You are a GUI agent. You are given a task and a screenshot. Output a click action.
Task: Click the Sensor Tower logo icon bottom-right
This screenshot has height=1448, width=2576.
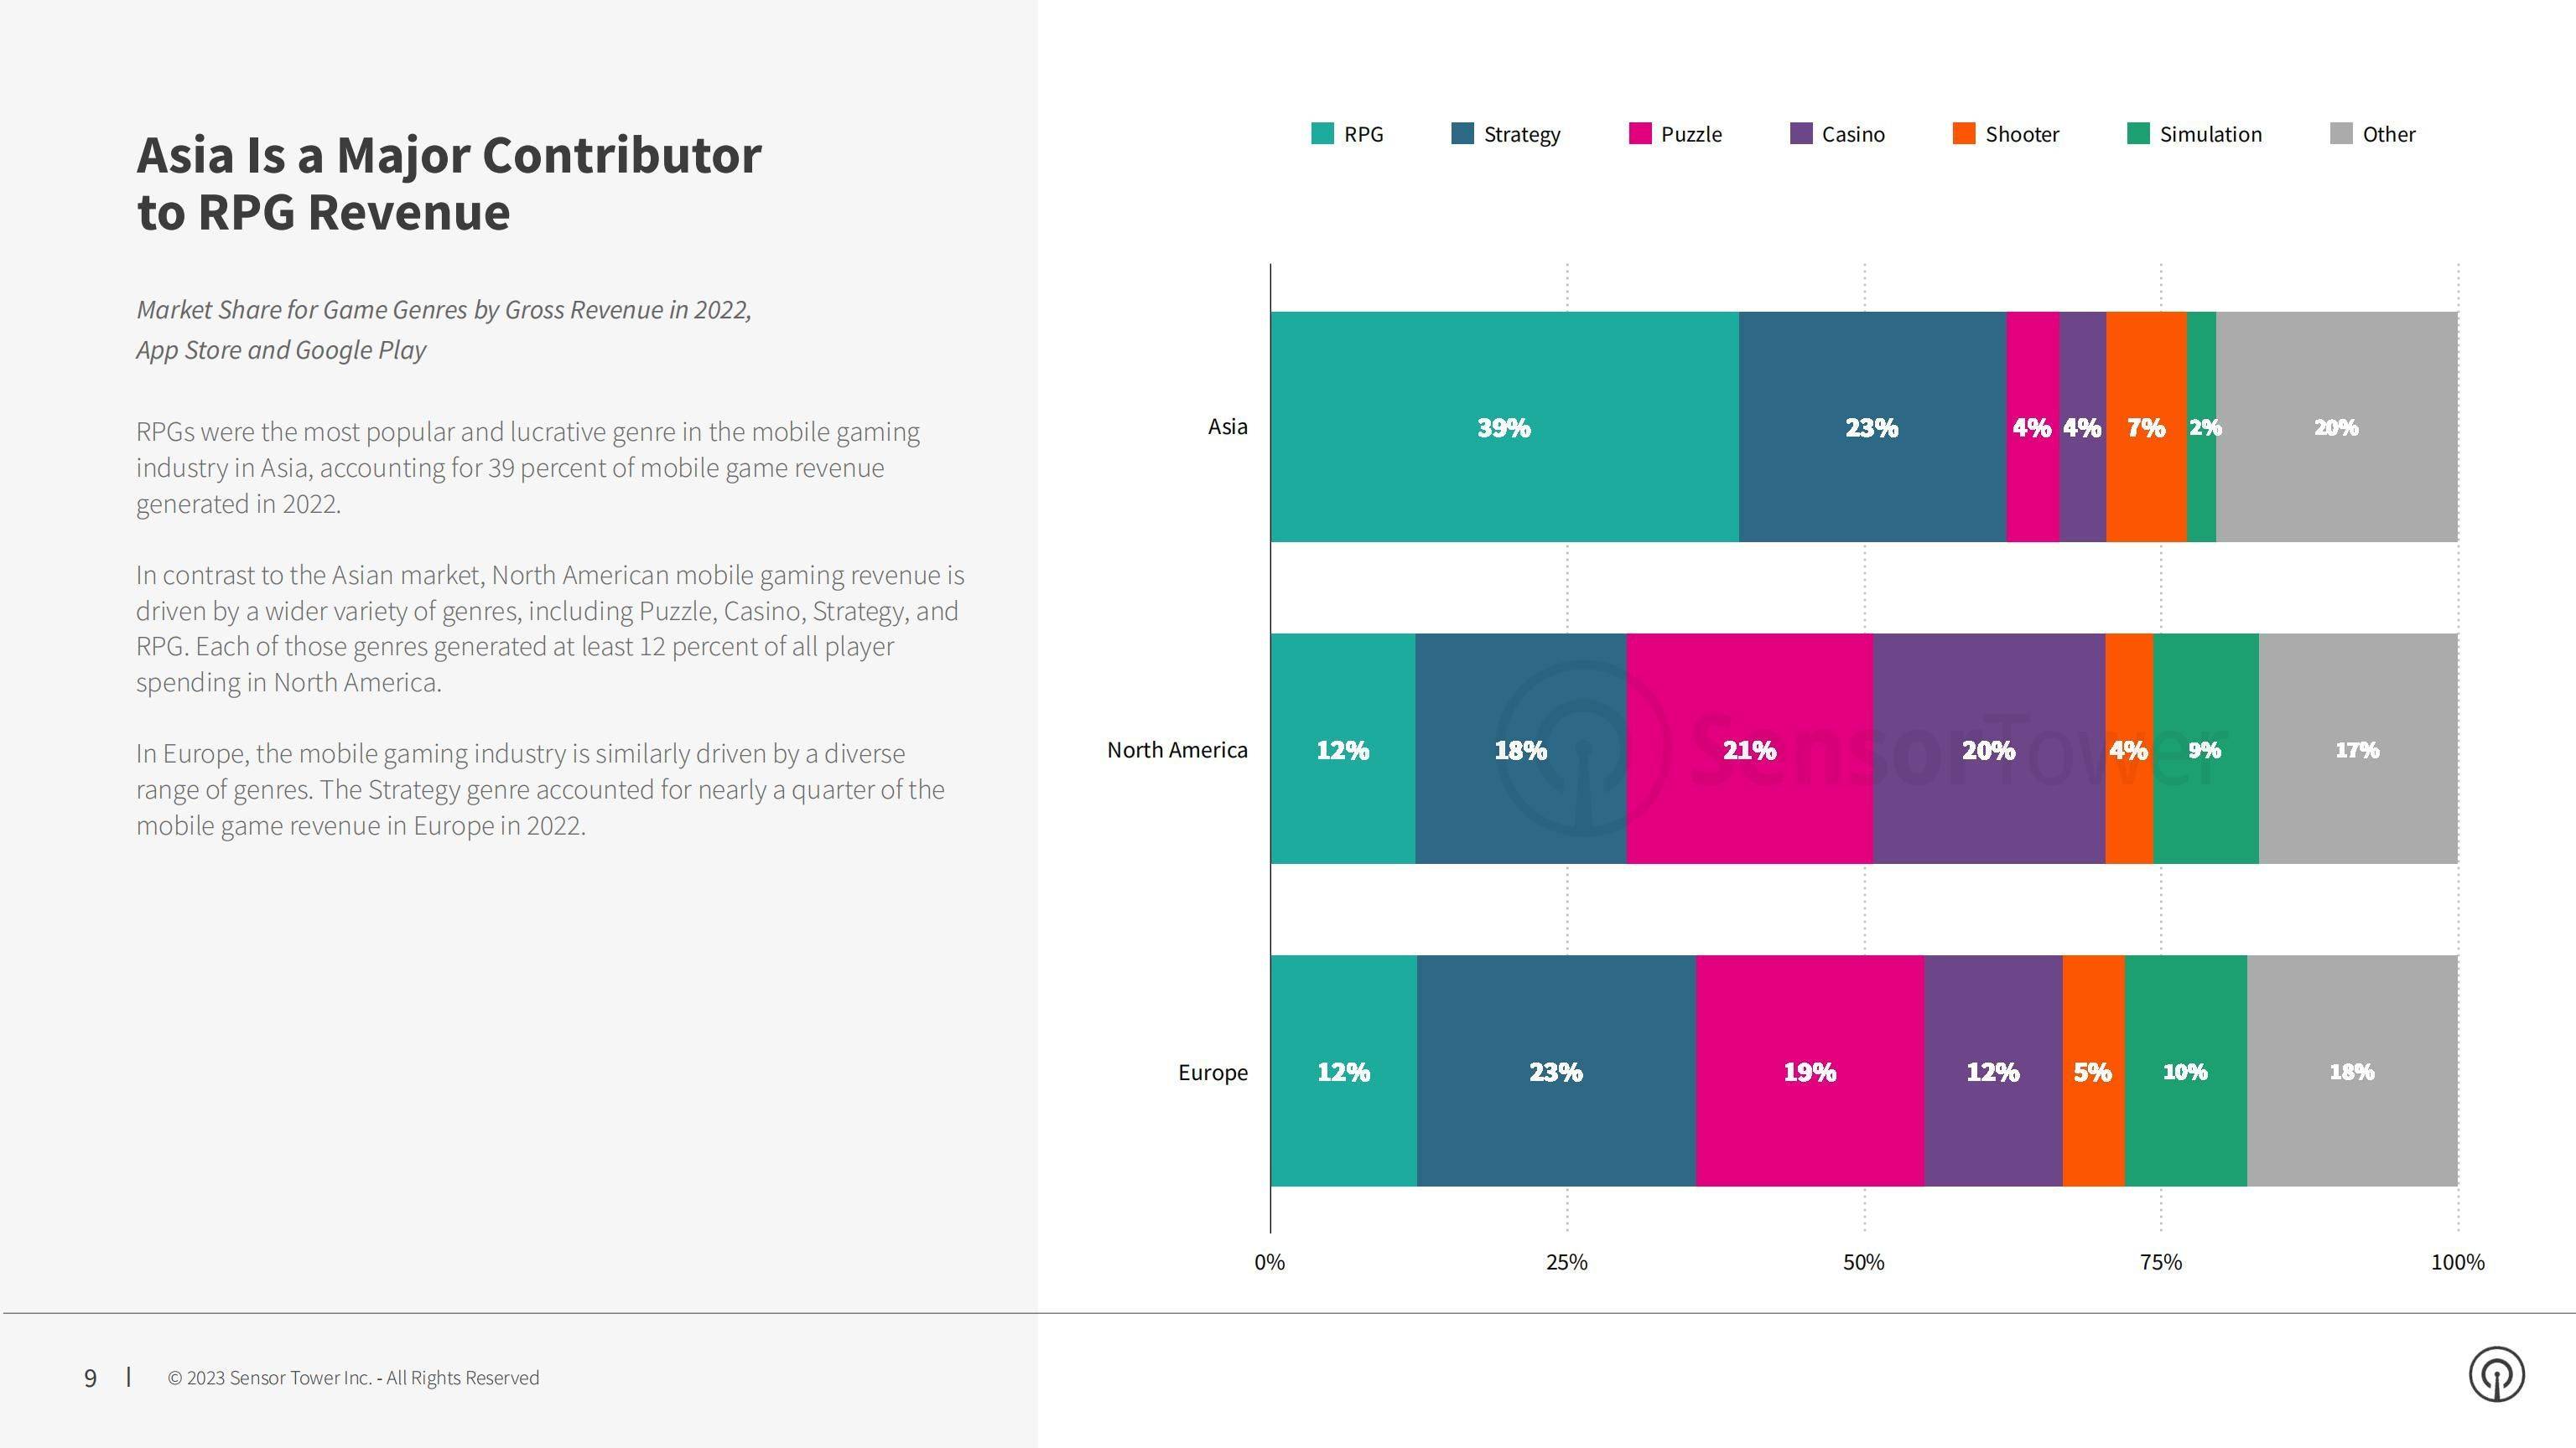tap(2496, 1375)
